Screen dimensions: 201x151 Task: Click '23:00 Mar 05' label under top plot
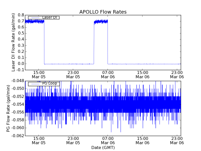pos(73,75)
